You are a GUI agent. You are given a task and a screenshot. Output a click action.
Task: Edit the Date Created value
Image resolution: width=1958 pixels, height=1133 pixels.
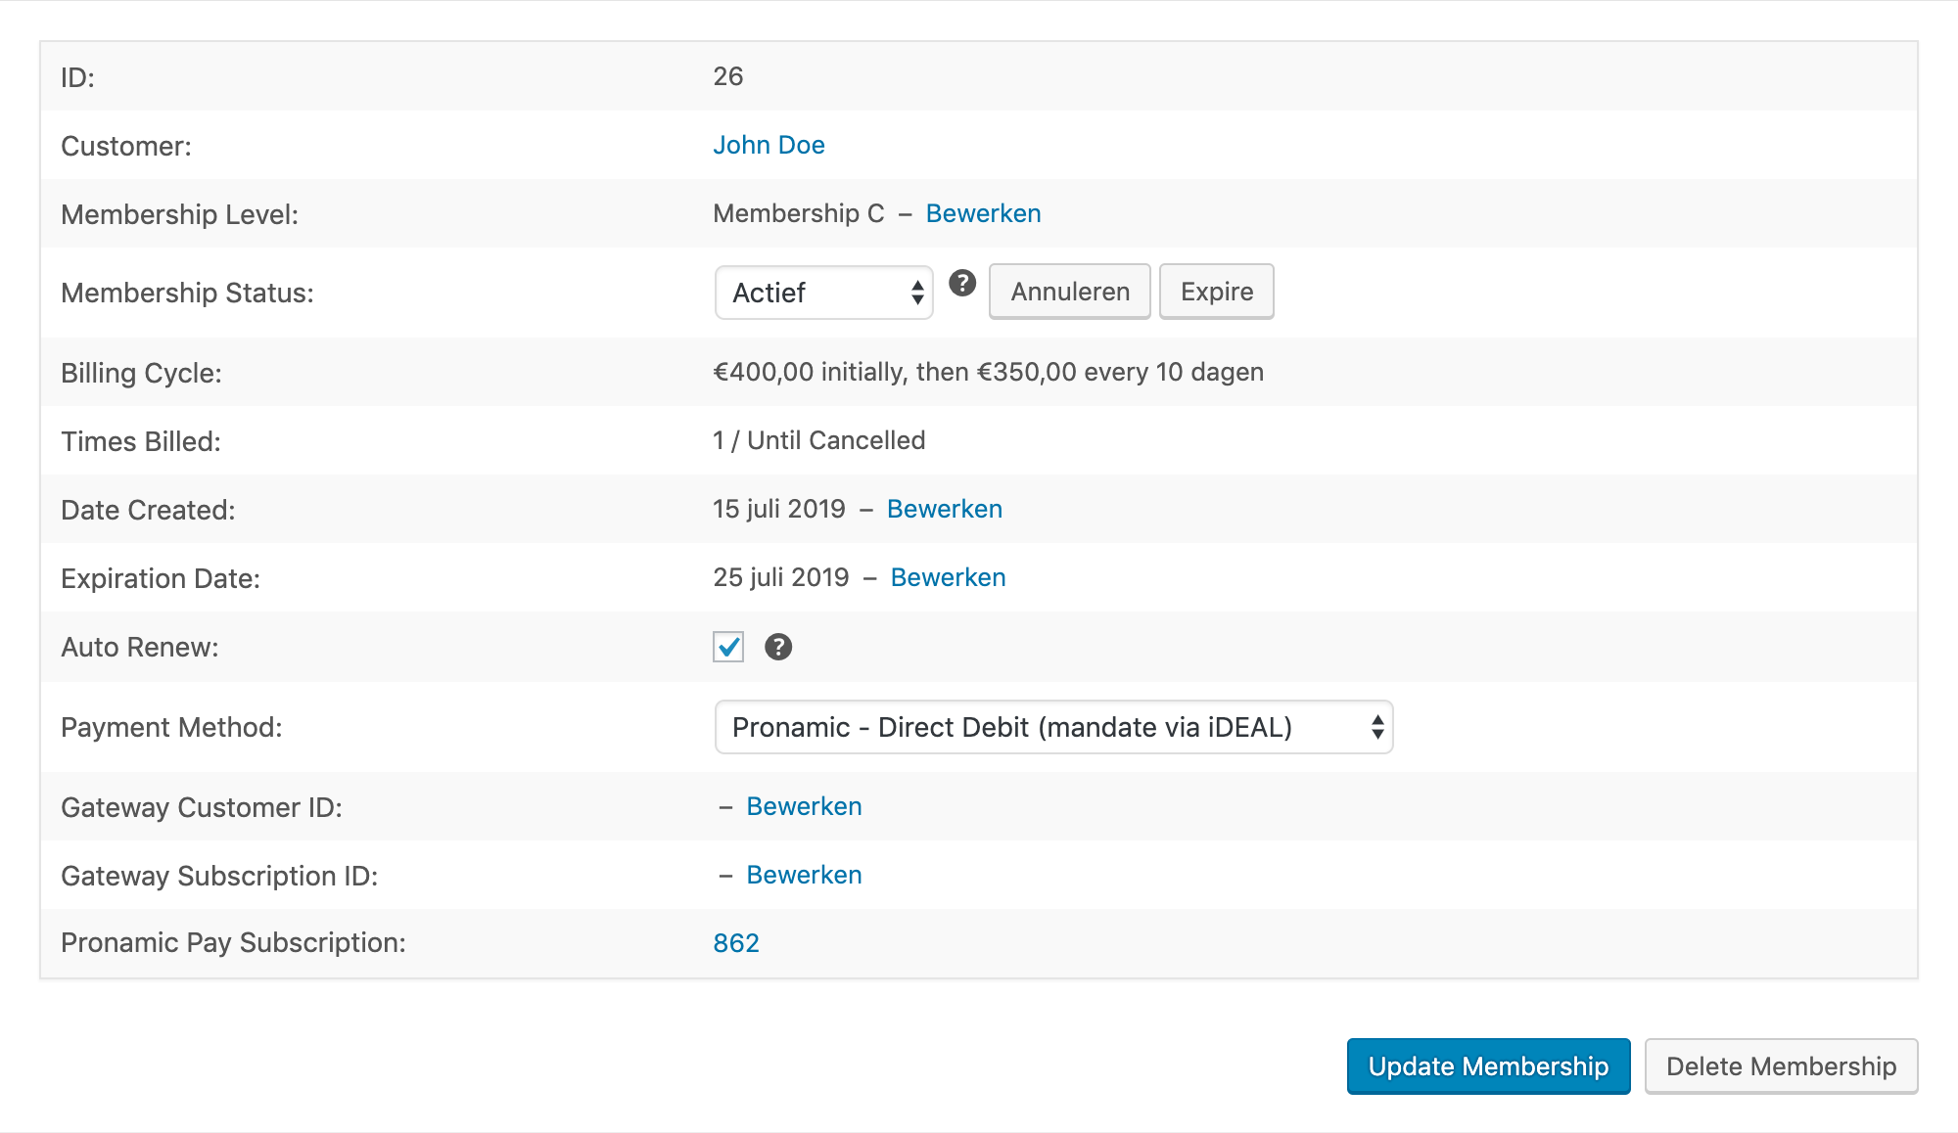click(x=944, y=509)
